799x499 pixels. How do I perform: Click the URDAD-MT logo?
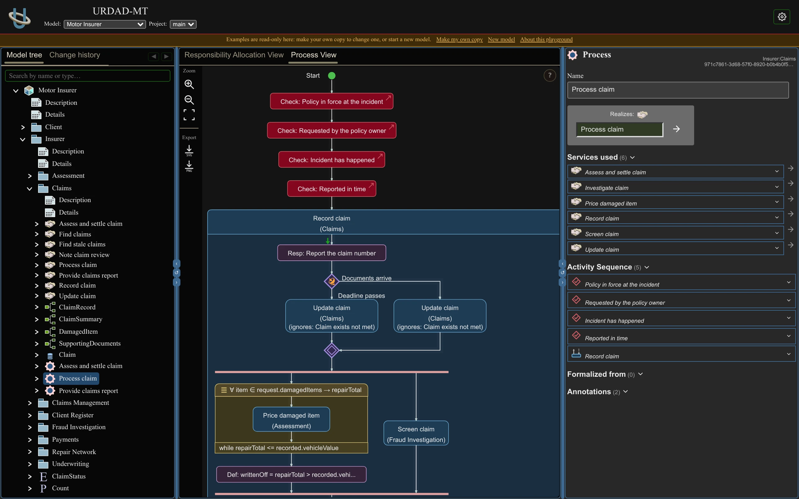pos(19,18)
